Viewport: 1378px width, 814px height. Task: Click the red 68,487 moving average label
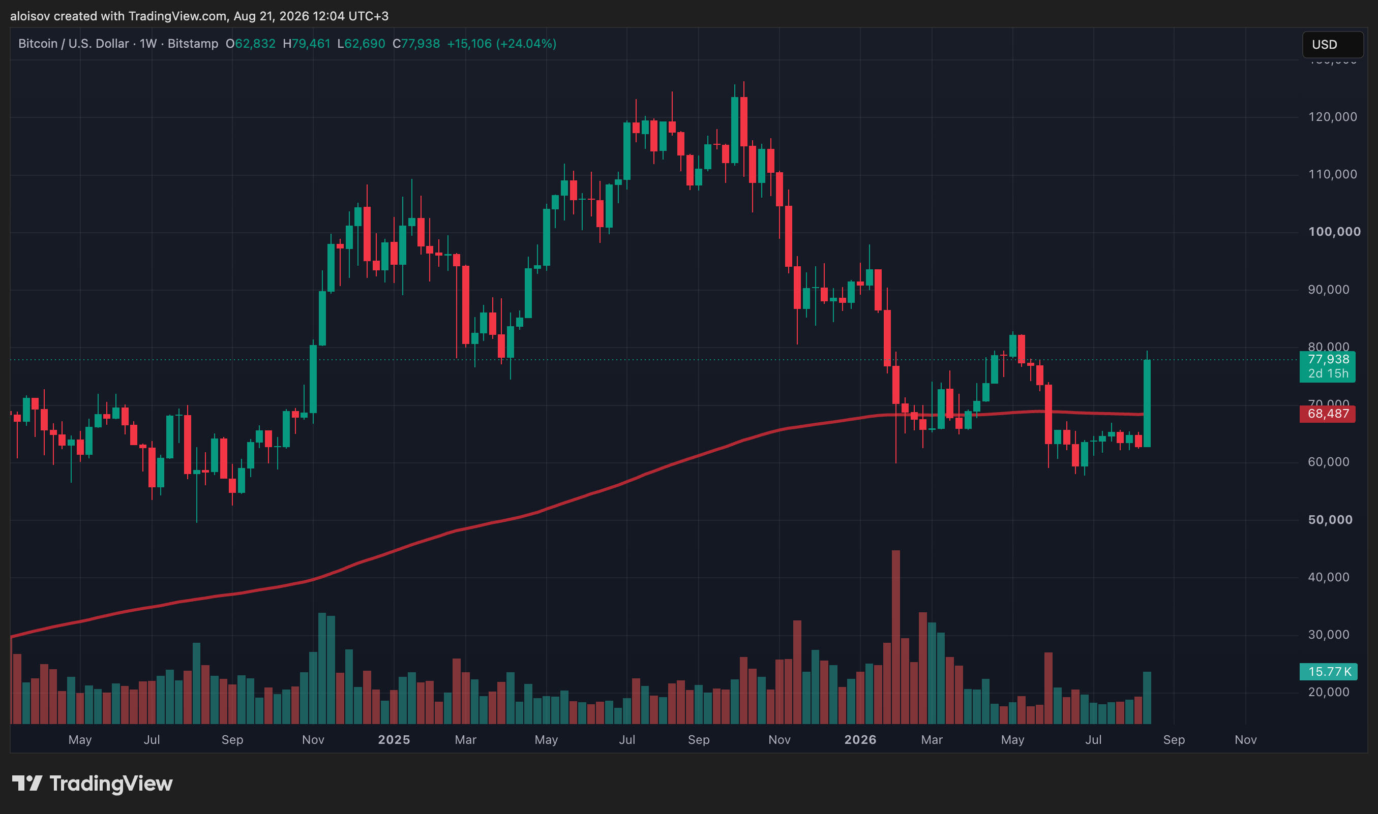1328,414
